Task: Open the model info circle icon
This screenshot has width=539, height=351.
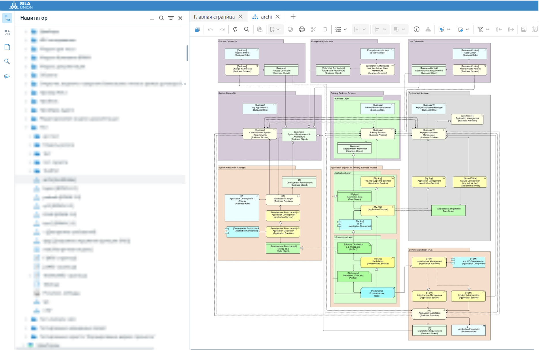Action: click(416, 29)
